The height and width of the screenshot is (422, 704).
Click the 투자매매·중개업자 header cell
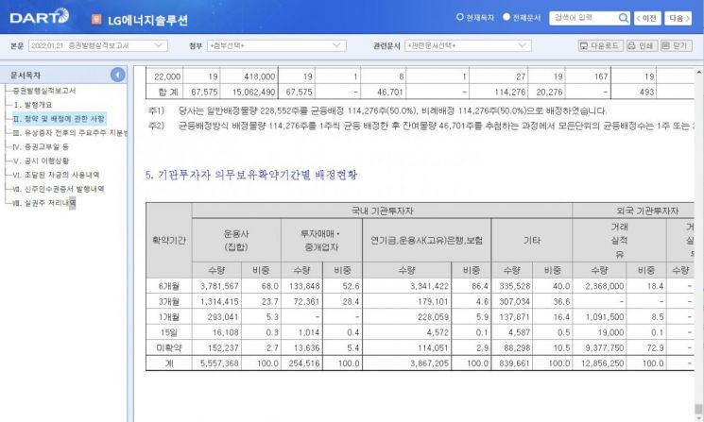coord(321,241)
